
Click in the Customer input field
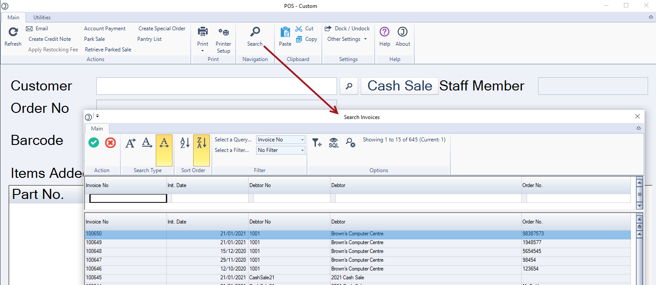pyautogui.click(x=216, y=86)
